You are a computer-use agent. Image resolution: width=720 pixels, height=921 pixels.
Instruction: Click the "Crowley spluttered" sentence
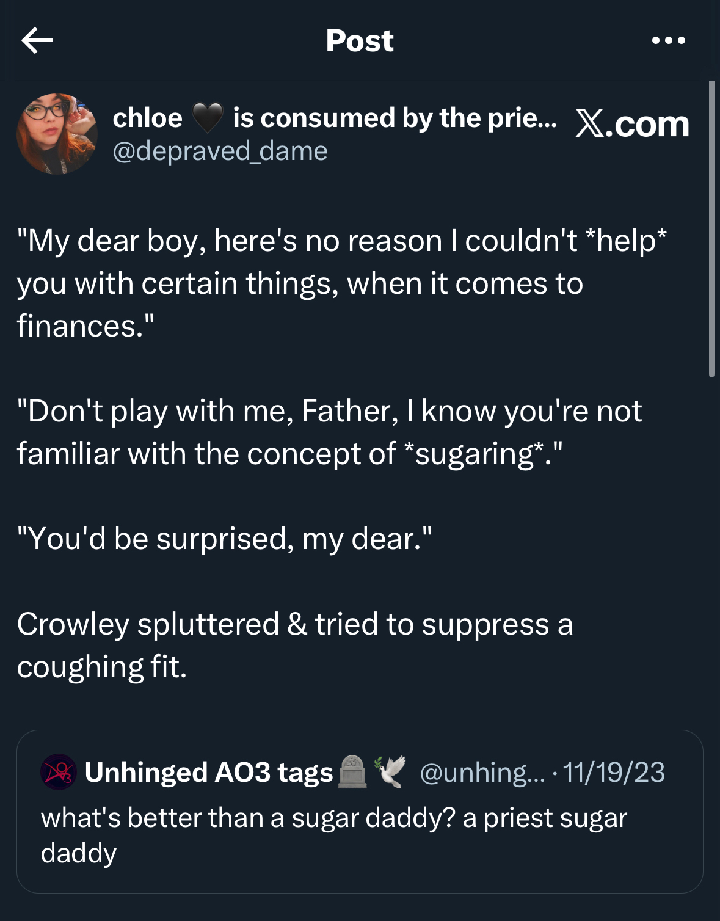click(x=294, y=645)
